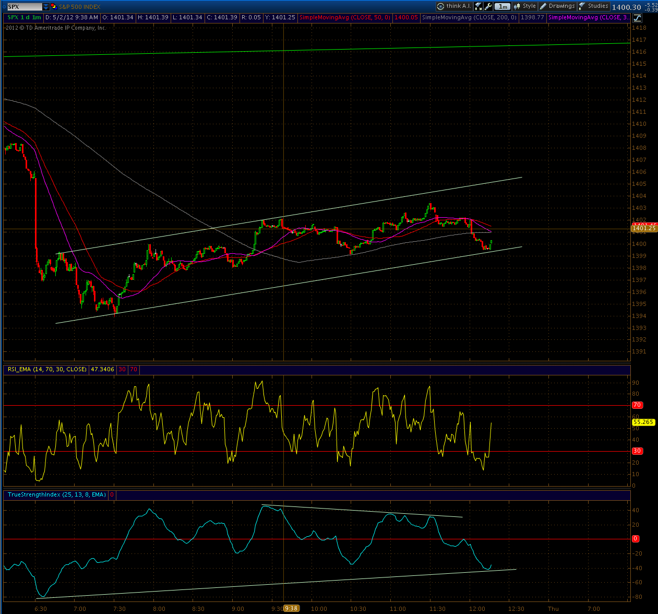Open the think A.I. tool

coord(454,6)
